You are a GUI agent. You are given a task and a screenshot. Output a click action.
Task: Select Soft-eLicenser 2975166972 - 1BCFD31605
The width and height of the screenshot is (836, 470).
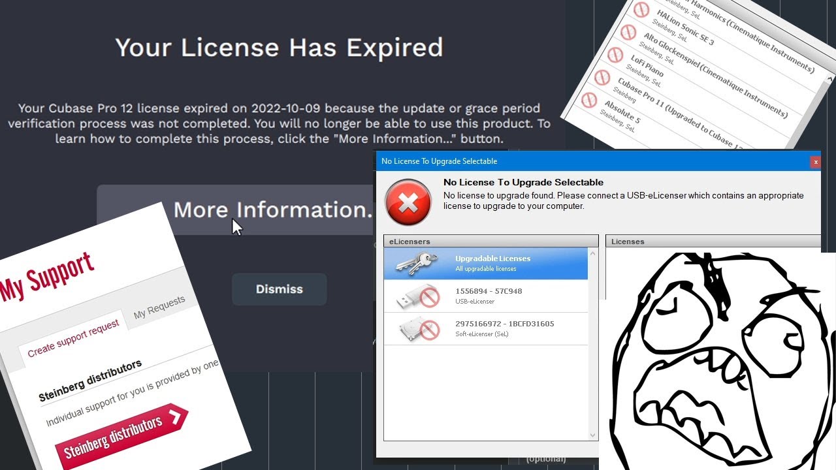tap(486, 329)
